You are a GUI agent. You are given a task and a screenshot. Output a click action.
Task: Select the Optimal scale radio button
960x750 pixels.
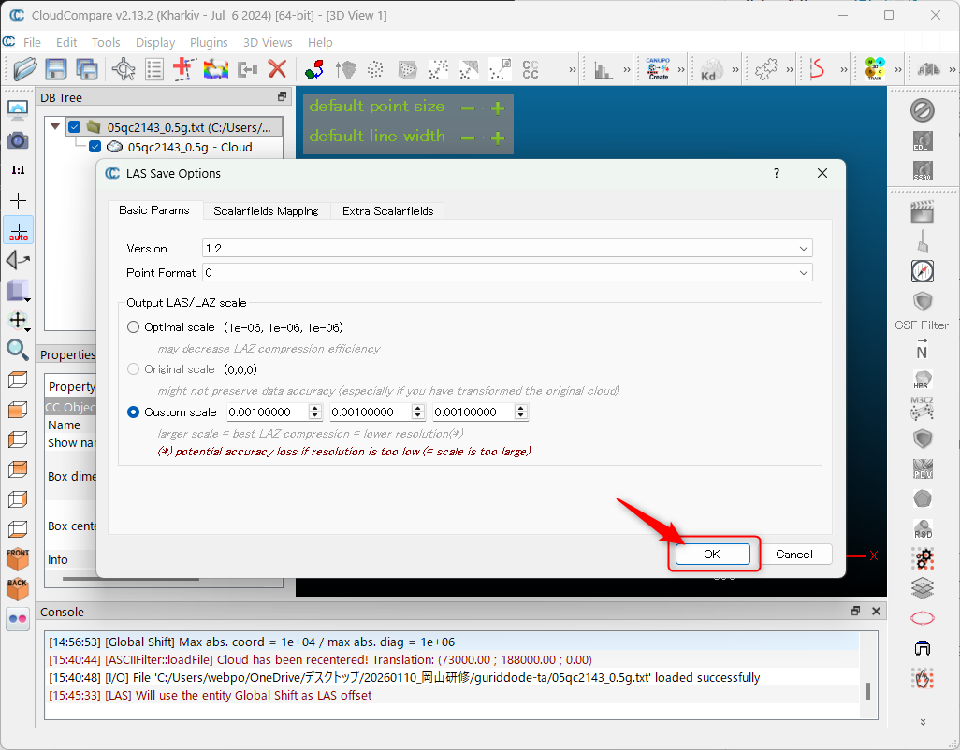click(x=134, y=327)
